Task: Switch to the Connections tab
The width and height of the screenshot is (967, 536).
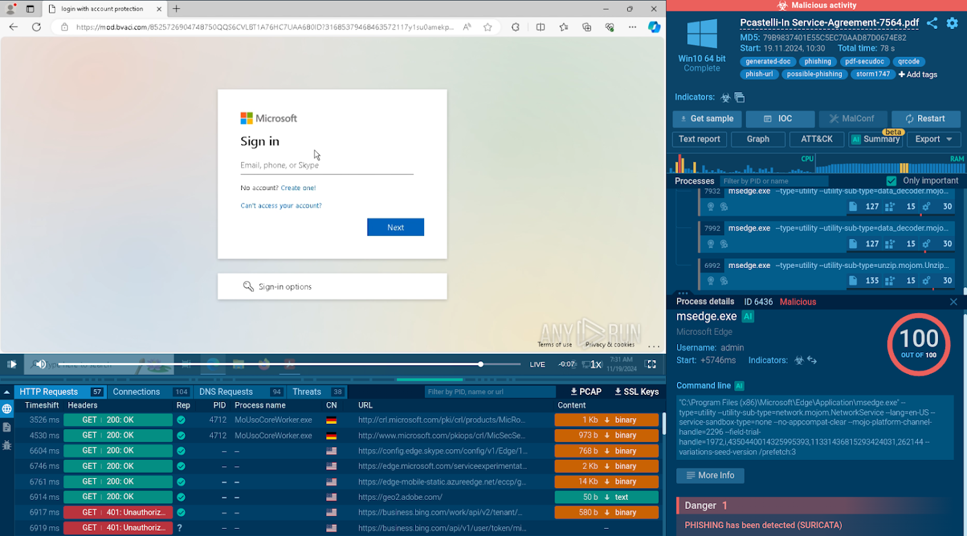Action: coord(150,392)
